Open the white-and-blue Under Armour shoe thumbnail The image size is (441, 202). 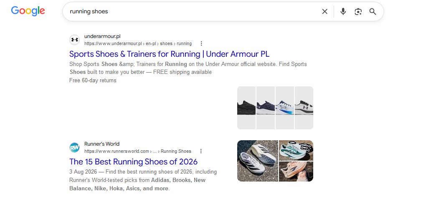(285, 108)
